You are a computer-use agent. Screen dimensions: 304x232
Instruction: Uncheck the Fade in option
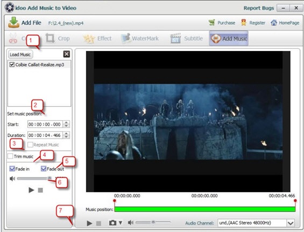pos(12,169)
